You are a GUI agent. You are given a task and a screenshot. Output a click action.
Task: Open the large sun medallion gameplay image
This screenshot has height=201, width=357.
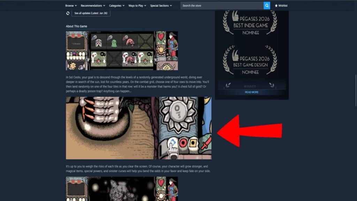138,128
